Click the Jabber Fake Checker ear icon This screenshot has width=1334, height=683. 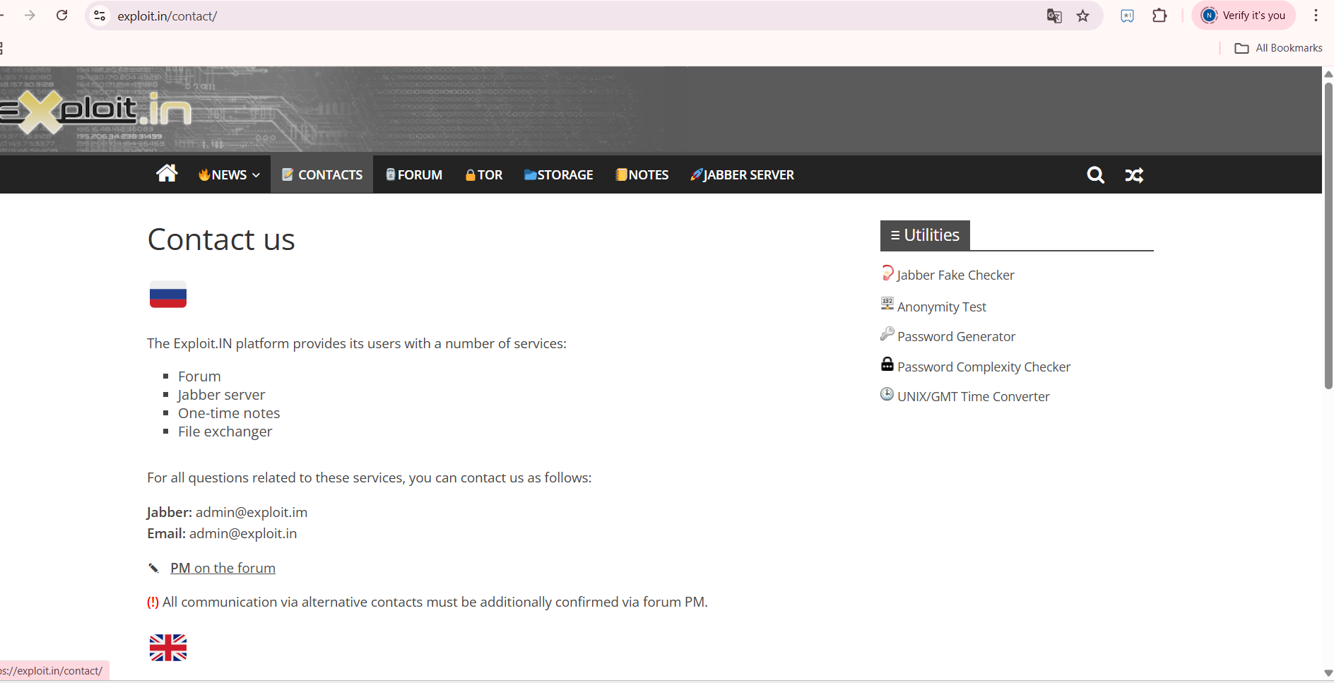(x=887, y=273)
